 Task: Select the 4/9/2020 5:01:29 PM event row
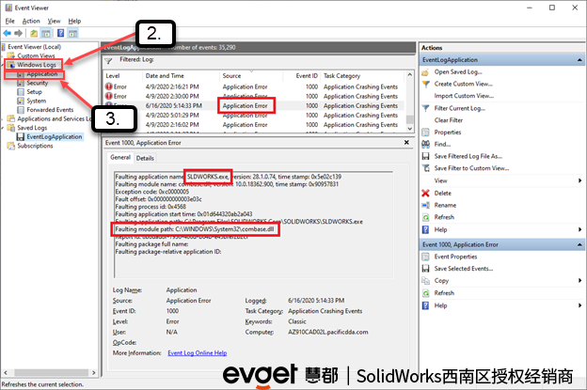254,116
